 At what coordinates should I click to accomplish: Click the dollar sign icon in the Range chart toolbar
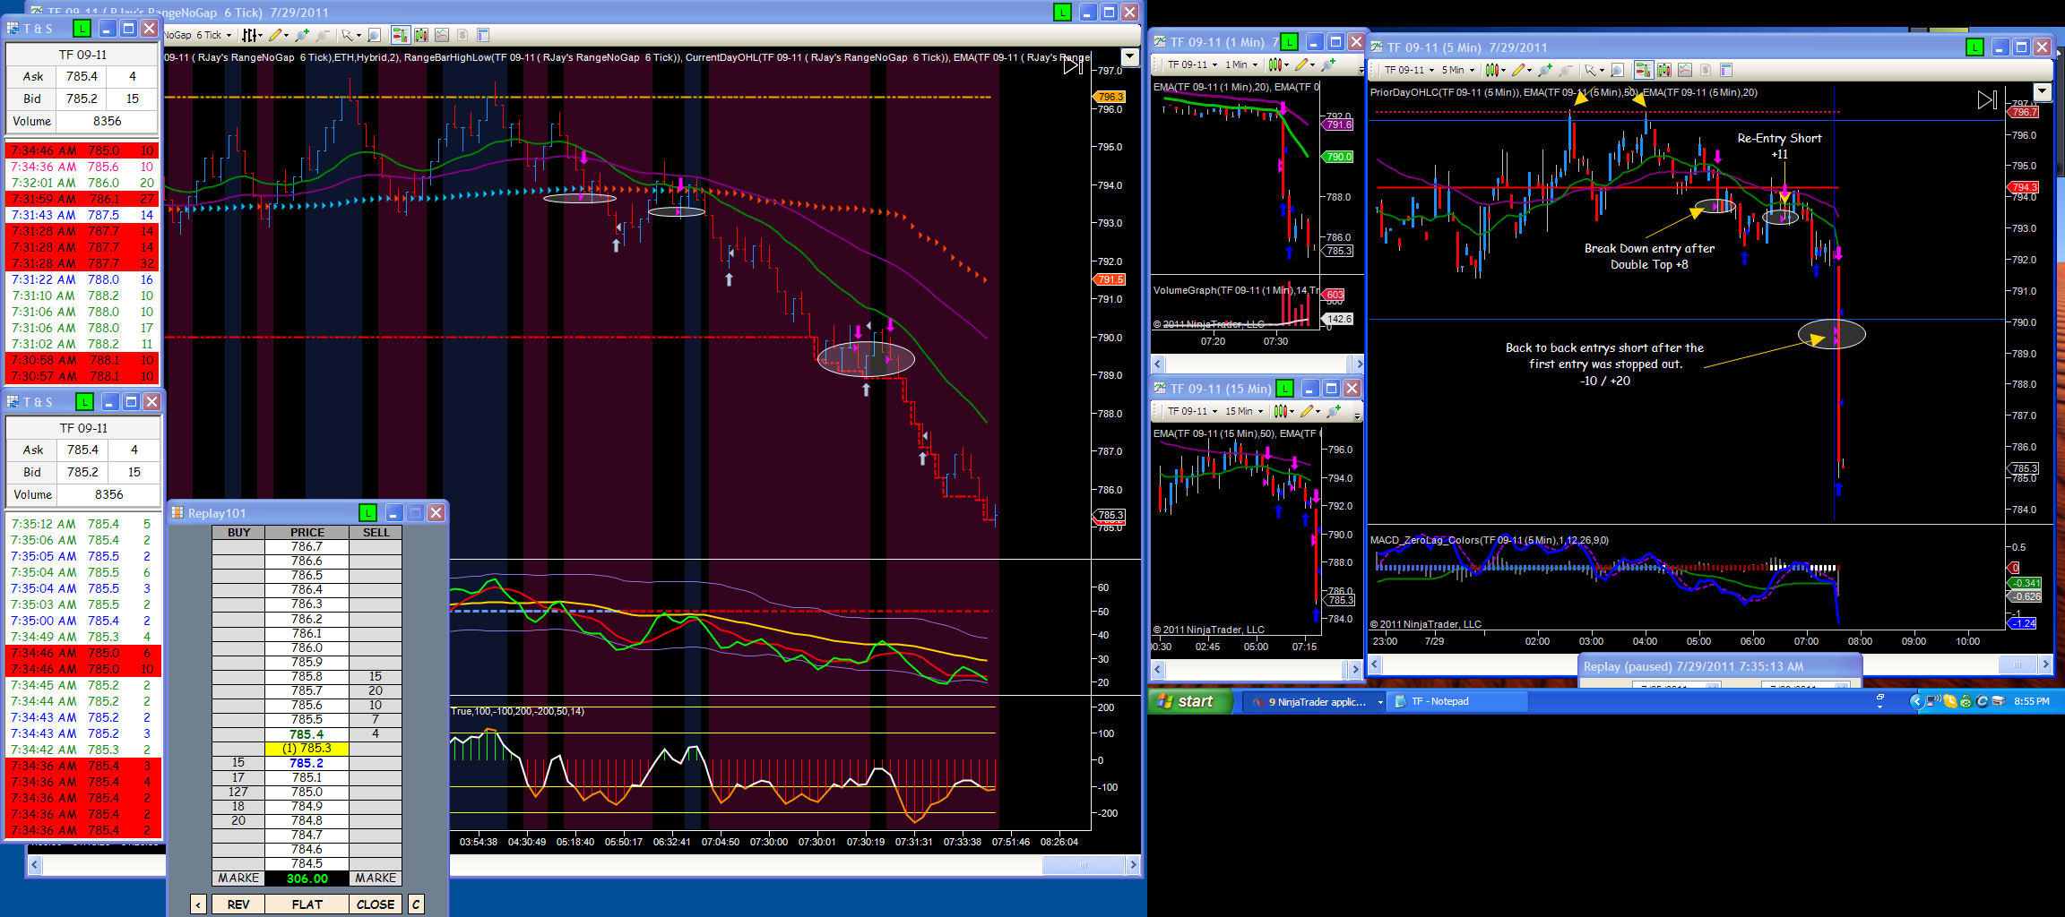point(462,35)
